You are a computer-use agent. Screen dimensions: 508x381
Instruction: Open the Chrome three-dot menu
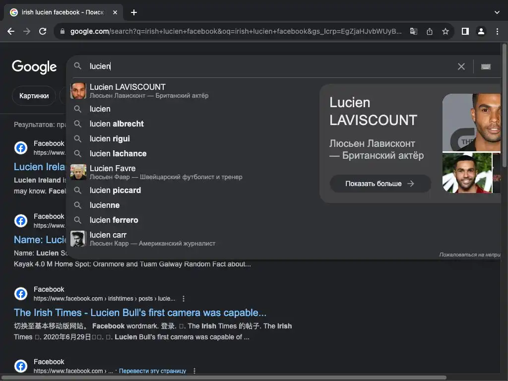coord(497,31)
